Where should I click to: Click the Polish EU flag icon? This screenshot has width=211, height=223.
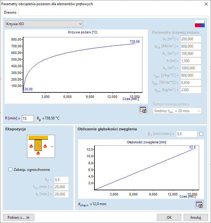(x=199, y=24)
